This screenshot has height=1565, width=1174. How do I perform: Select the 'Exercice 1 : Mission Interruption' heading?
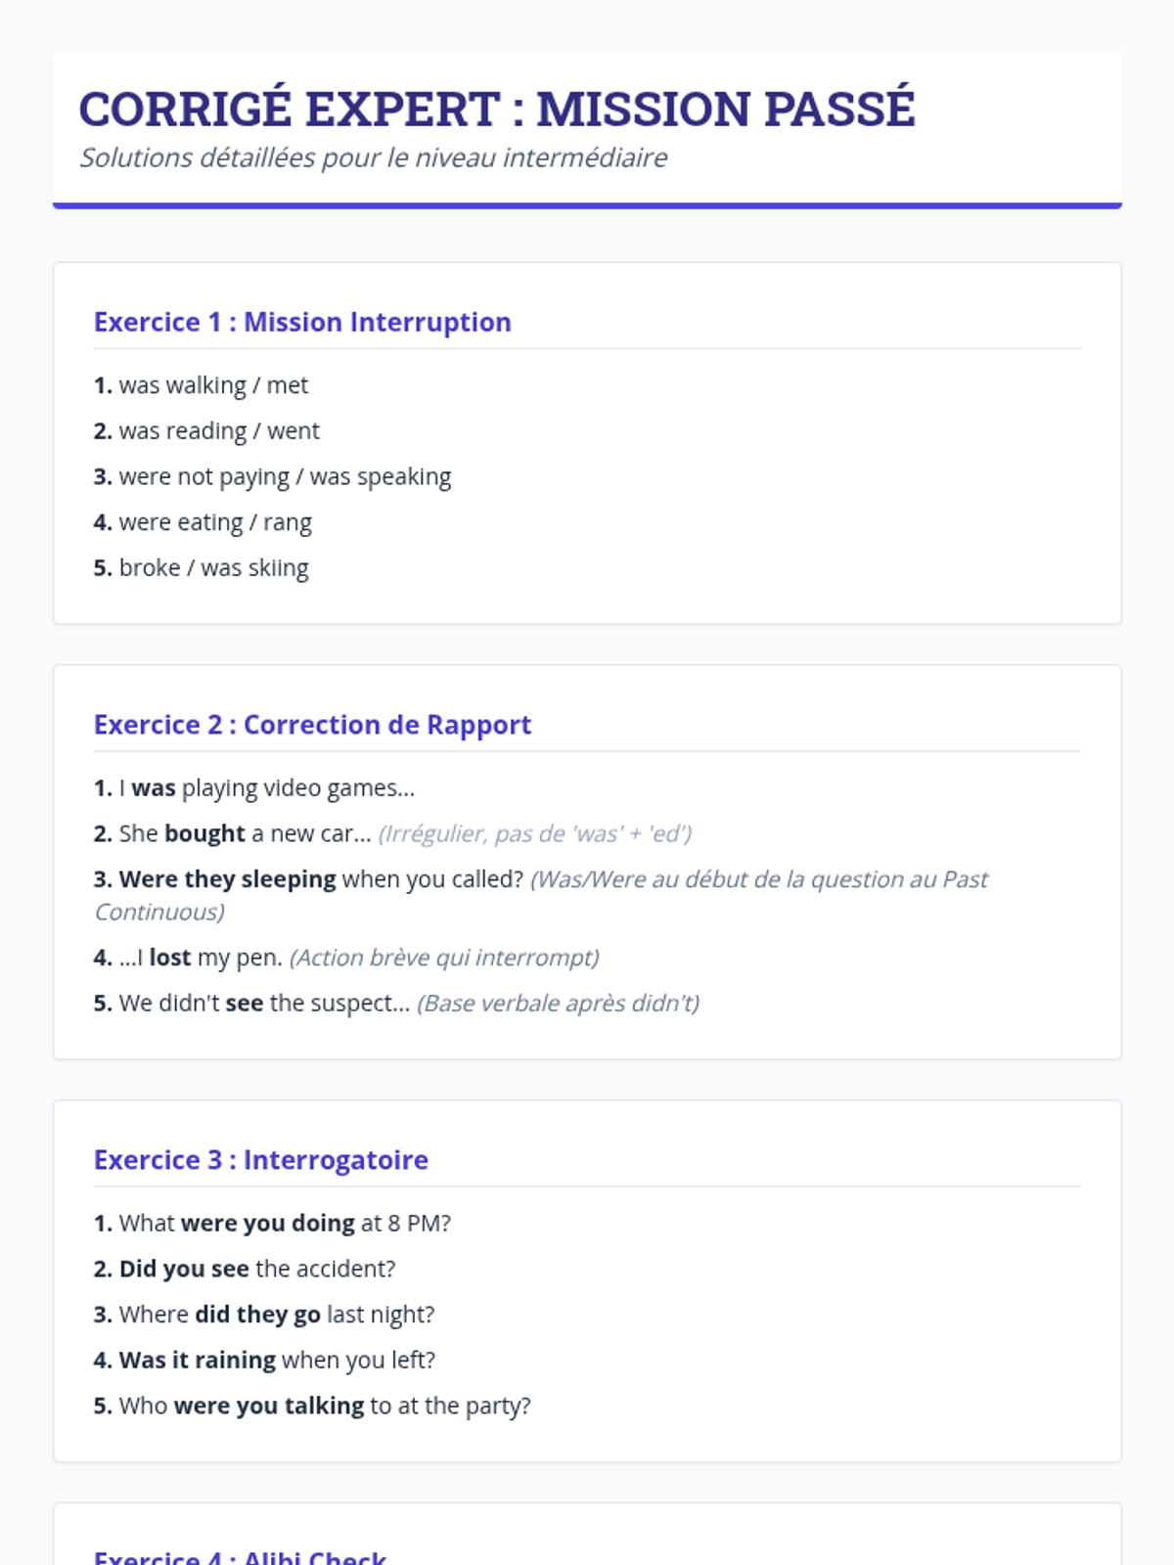pos(302,322)
